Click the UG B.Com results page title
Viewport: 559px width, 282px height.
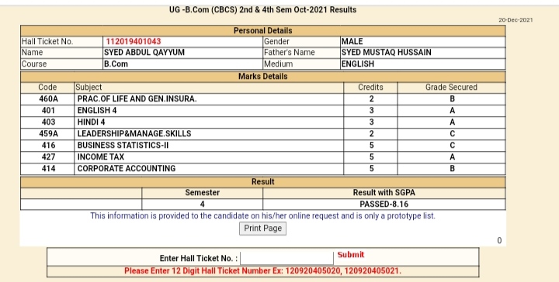coord(262,9)
